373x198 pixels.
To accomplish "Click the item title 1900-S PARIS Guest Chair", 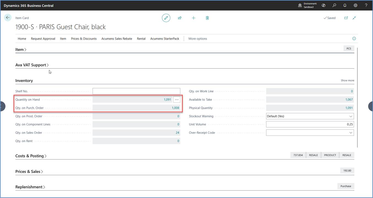I will point(61,27).
